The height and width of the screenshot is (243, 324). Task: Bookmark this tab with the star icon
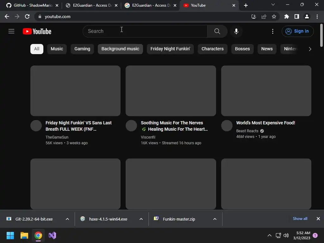click(274, 16)
